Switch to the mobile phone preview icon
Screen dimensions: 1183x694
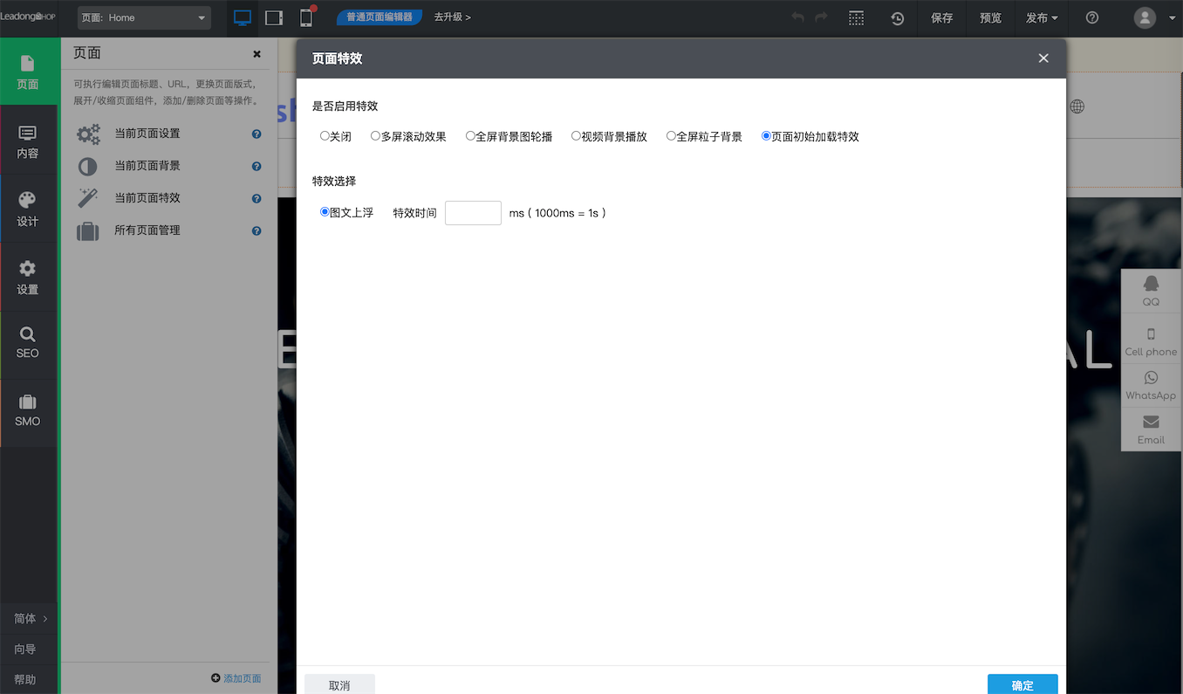point(306,17)
